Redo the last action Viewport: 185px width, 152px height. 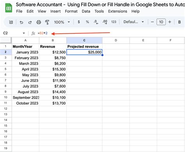tap(30, 22)
